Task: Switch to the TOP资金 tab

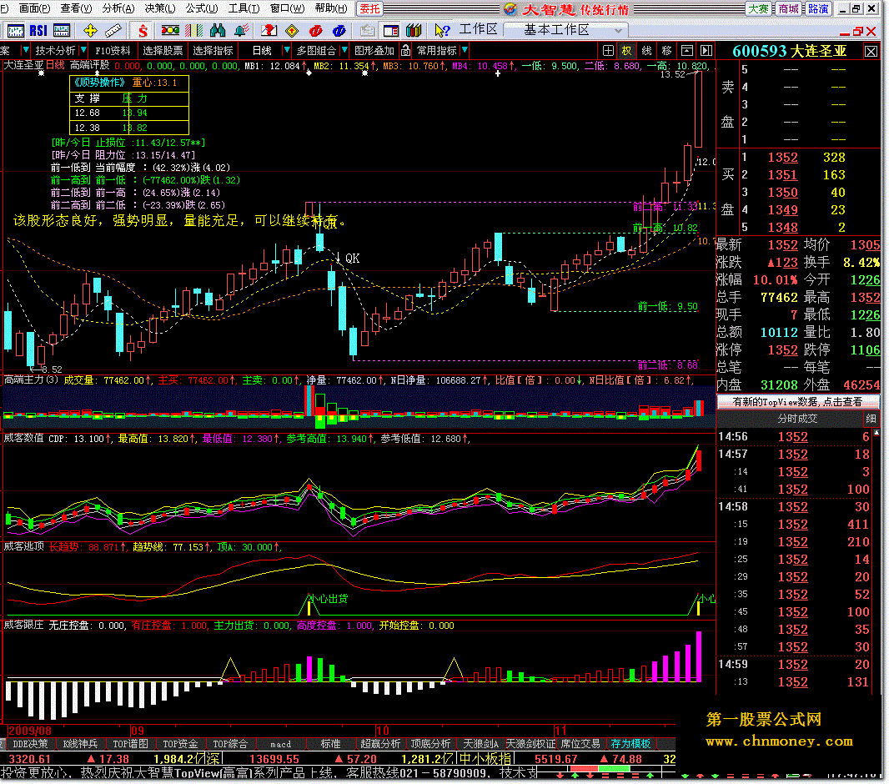Action: [x=180, y=744]
